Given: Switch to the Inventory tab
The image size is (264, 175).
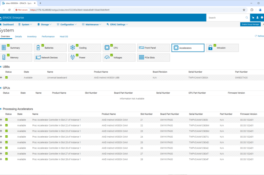Looking at the screenshot, I should click(x=32, y=36).
